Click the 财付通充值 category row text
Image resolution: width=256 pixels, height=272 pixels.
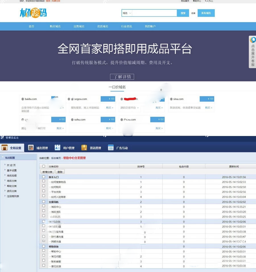[57, 237]
